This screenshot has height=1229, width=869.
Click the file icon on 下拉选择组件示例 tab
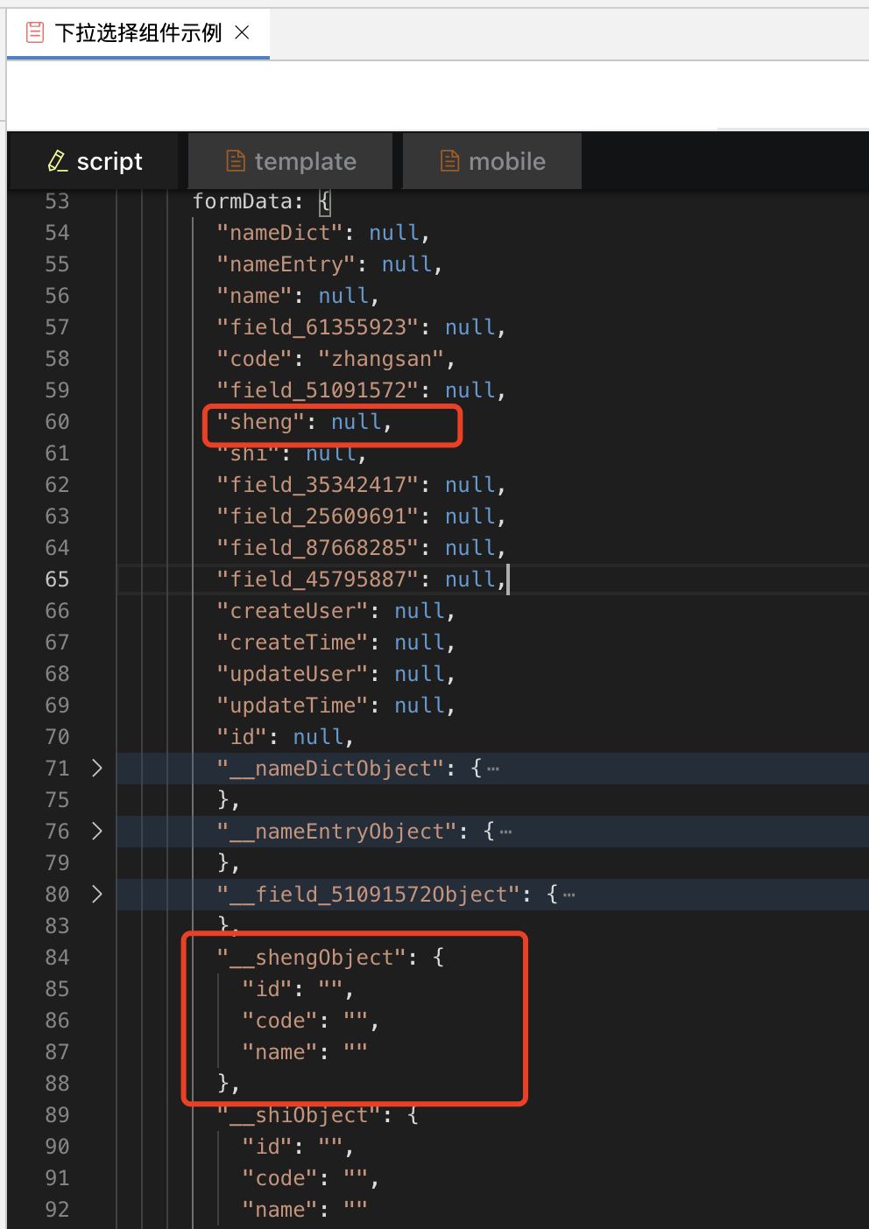point(35,33)
